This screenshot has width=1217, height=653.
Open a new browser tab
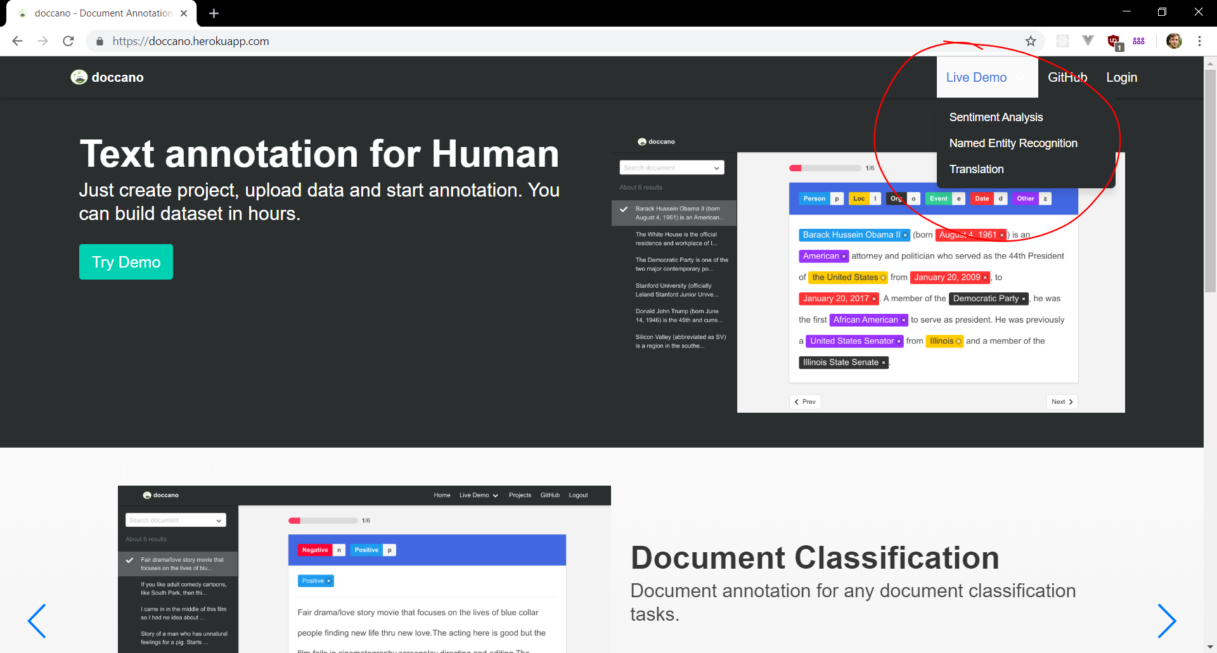[x=214, y=13]
